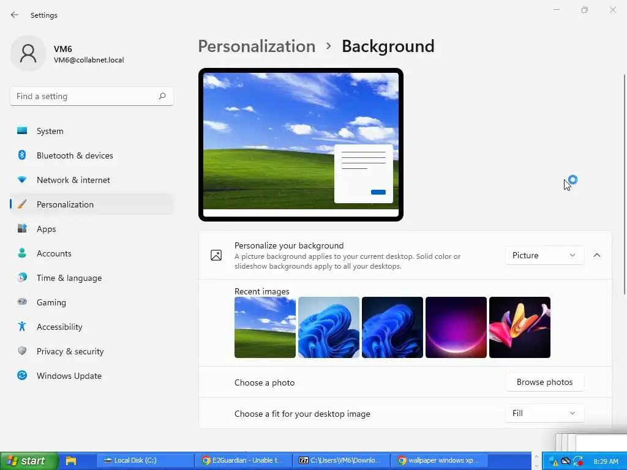Click the System monitor icon
The width and height of the screenshot is (627, 470).
tap(22, 131)
